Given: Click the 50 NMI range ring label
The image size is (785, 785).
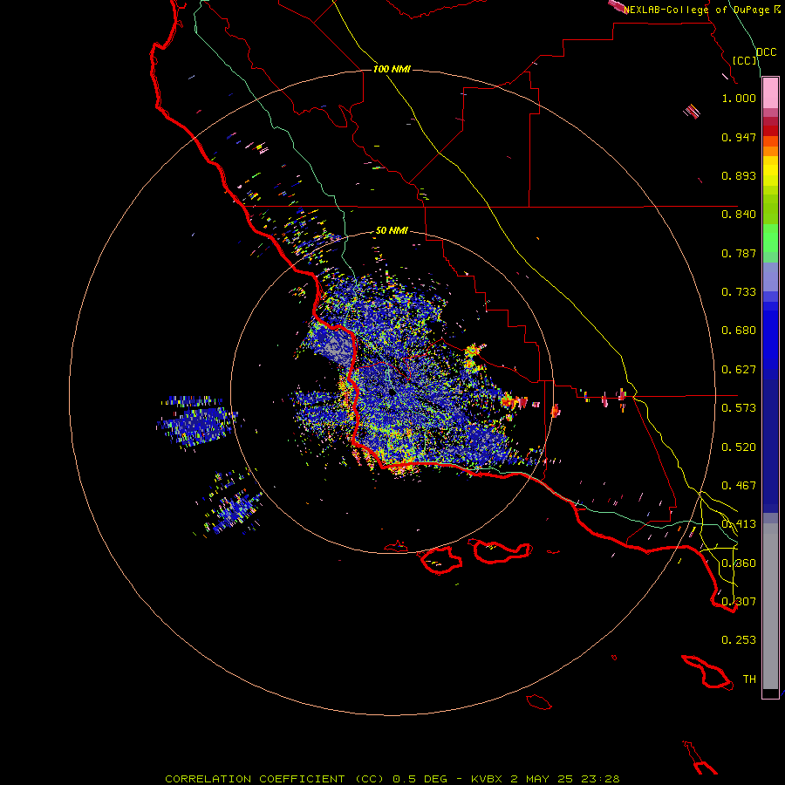Looking at the screenshot, I should pos(392,230).
